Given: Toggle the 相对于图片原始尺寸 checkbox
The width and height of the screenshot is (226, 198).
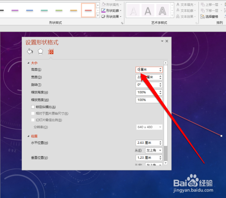Looking at the screenshot, I should click(x=33, y=113).
